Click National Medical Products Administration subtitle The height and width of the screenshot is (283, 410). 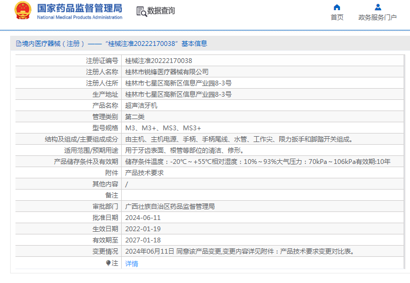pos(80,17)
